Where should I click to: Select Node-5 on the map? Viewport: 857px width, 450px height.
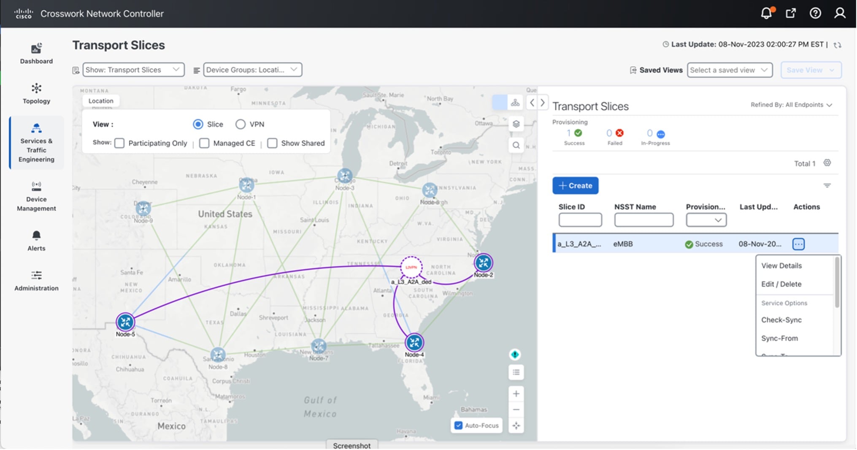click(x=125, y=322)
